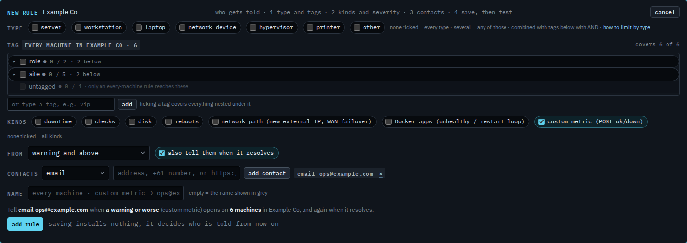Tick the network device type checkbox
Viewport: 687px width, 243px height.
[x=182, y=28]
